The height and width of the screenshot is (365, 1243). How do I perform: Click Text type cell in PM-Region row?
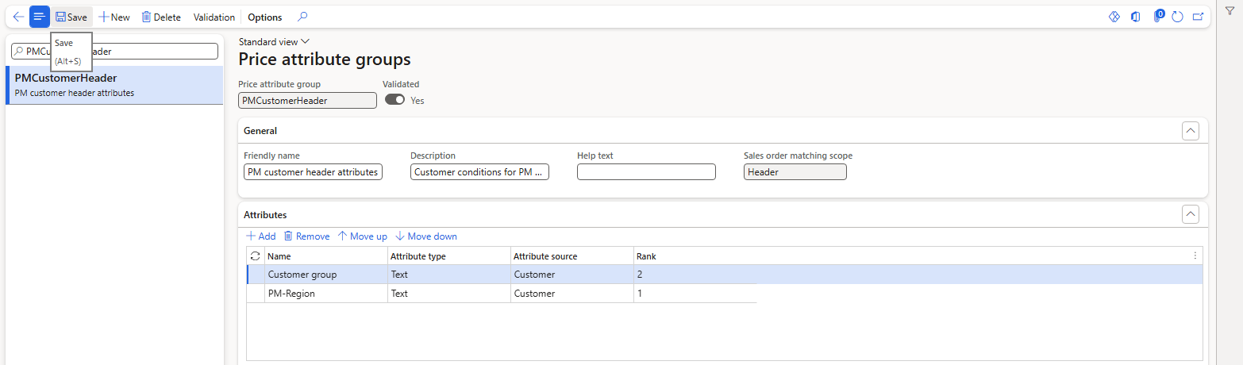coord(448,294)
